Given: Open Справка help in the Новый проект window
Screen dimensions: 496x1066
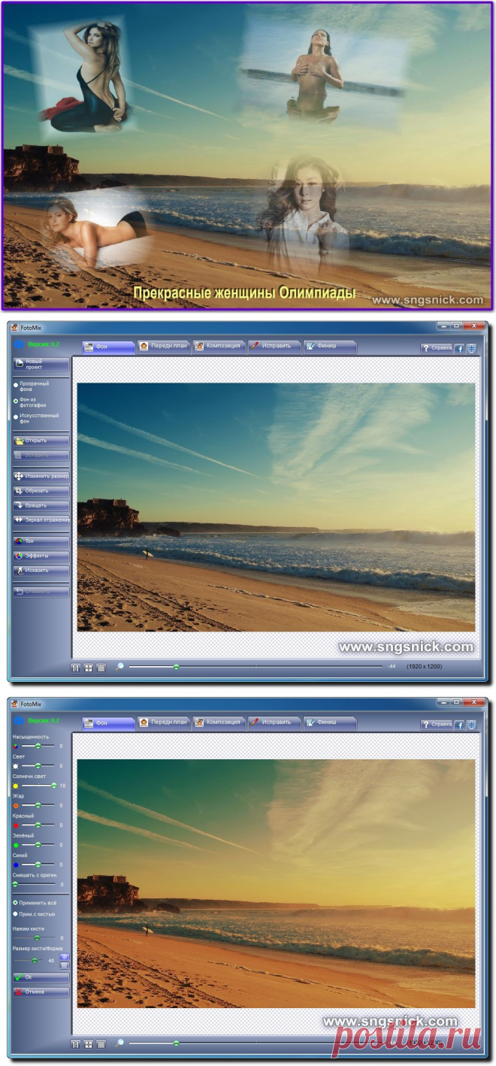Looking at the screenshot, I should click(x=437, y=348).
